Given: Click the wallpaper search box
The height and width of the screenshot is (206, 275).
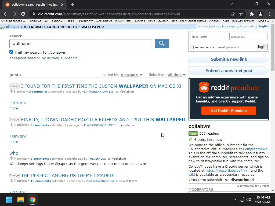Looking at the screenshot, I should click(81, 44).
